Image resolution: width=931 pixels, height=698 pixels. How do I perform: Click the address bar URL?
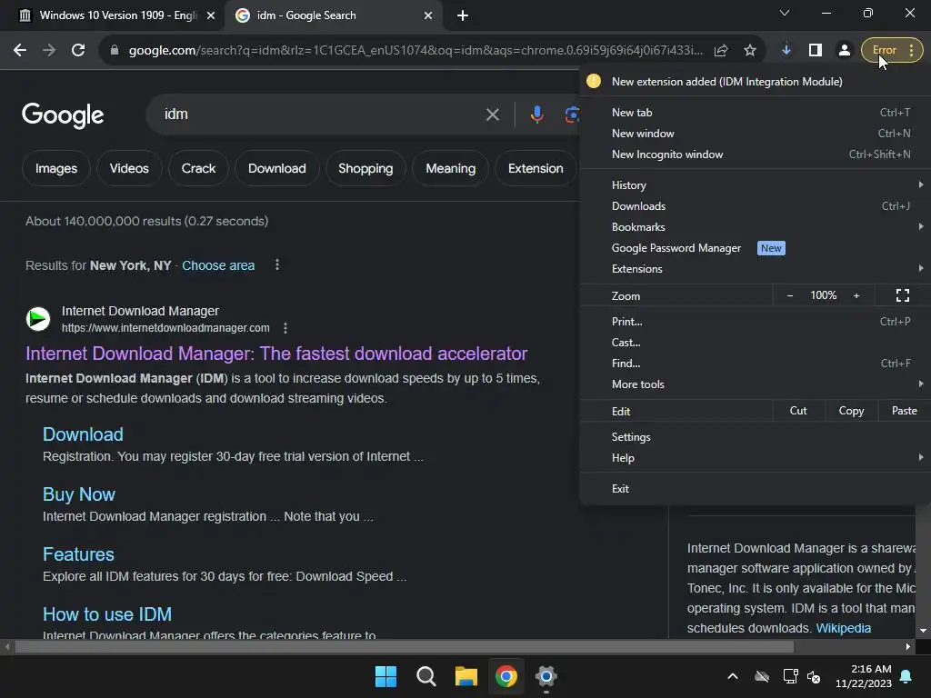coord(415,51)
